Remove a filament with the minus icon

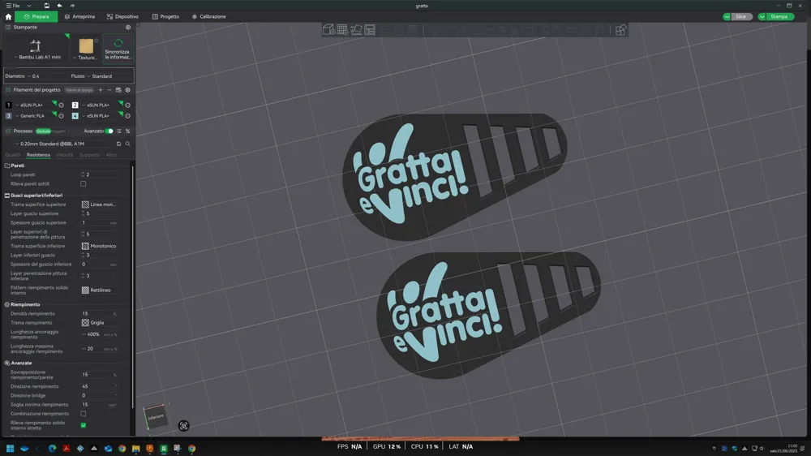(x=109, y=90)
